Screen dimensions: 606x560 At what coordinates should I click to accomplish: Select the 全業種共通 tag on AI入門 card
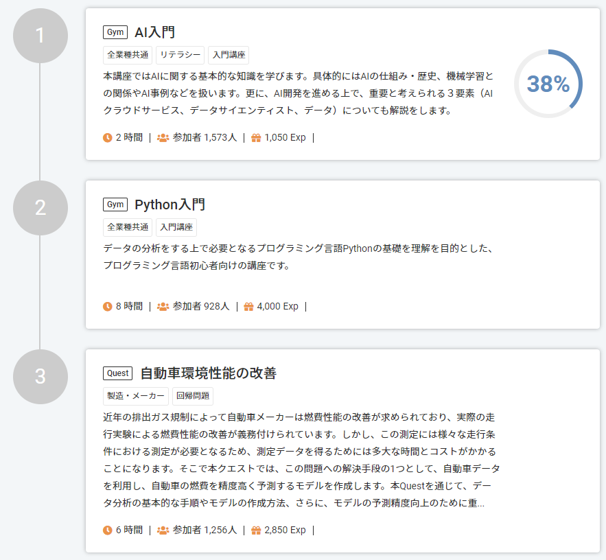coord(128,55)
